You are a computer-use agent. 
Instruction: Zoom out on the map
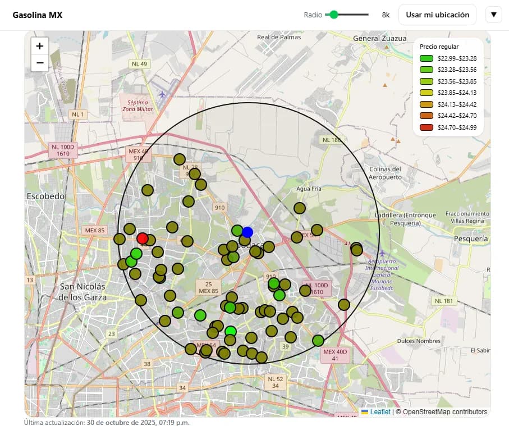coord(40,63)
